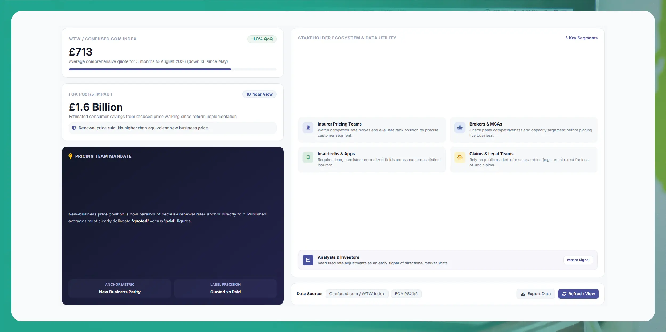666x332 pixels.
Task: Click the £713 average quote value
Action: (80, 52)
